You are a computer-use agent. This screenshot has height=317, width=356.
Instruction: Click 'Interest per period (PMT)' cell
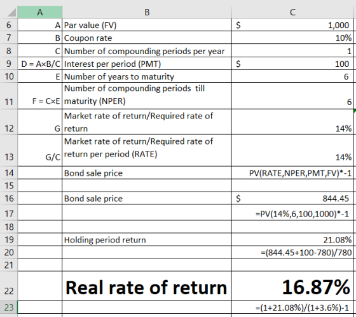[x=147, y=64]
